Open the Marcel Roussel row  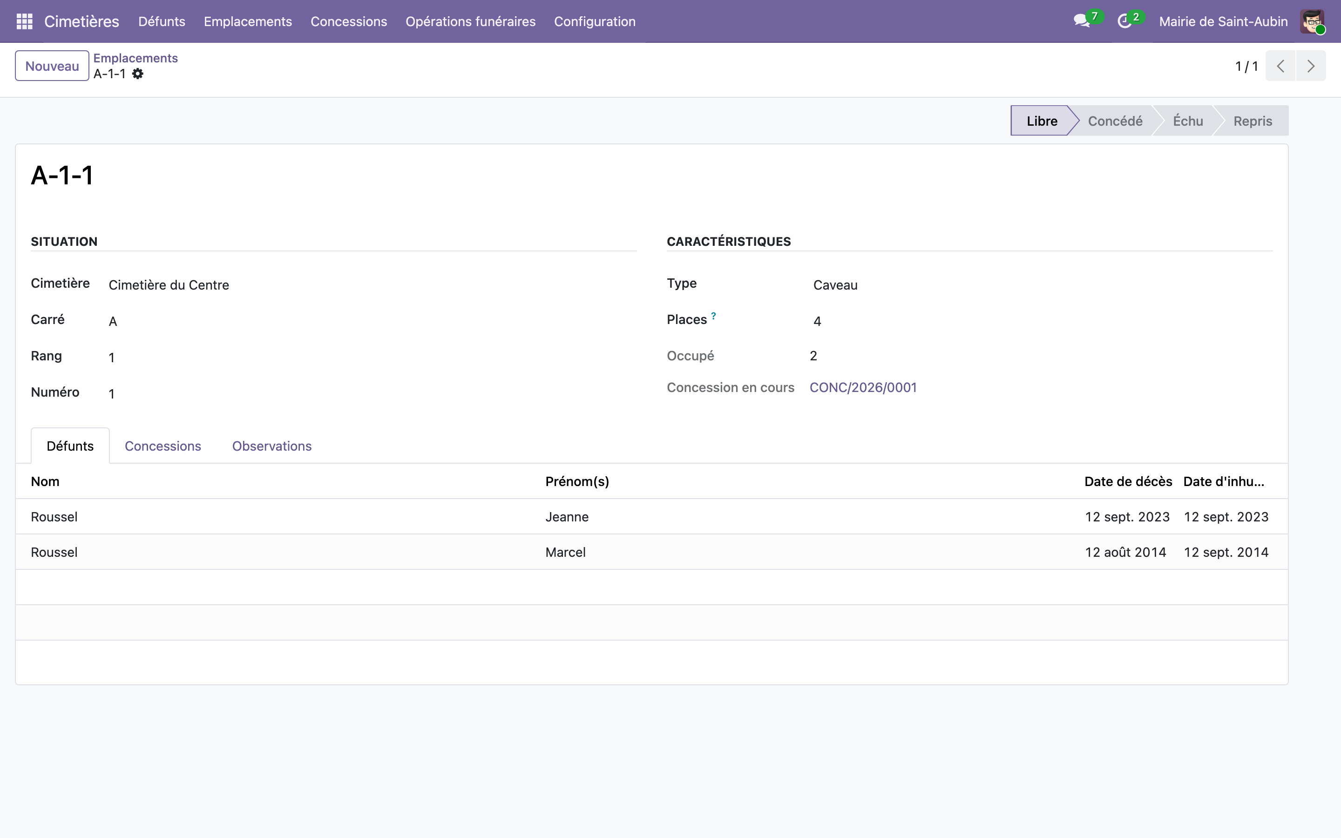(x=652, y=552)
